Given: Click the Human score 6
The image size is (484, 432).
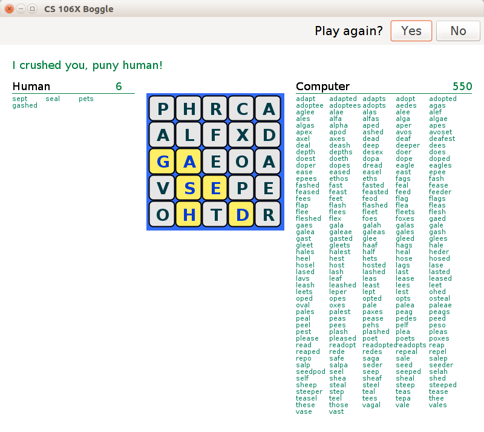Looking at the screenshot, I should point(119,87).
